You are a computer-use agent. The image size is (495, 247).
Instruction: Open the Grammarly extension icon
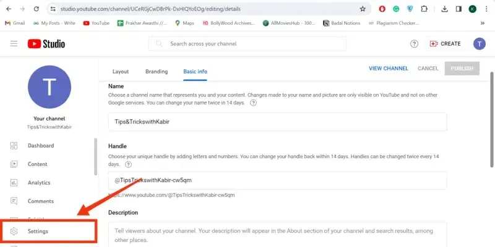tap(396, 9)
